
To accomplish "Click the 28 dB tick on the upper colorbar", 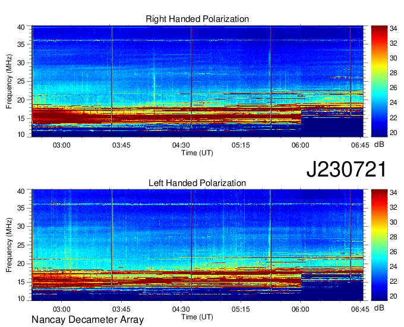I will click(393, 73).
